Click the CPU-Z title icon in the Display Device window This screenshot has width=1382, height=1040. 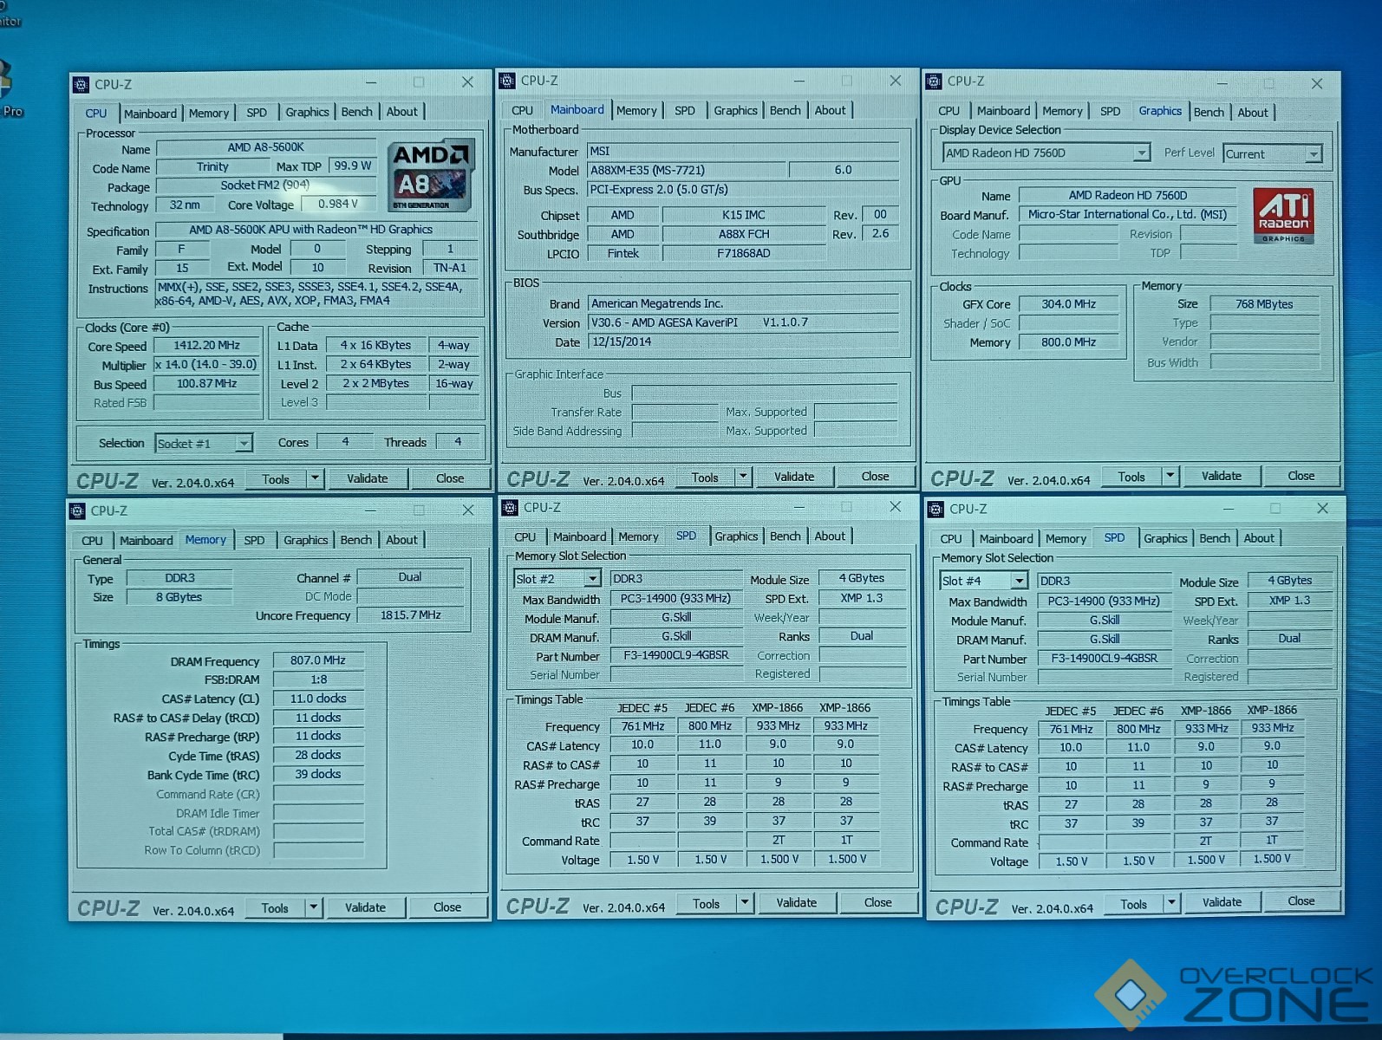[x=934, y=81]
